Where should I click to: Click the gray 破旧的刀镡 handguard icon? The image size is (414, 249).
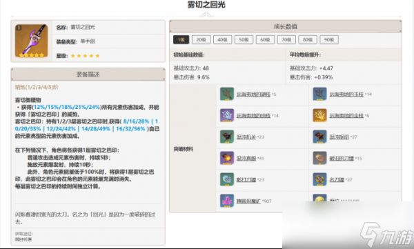click(319, 158)
